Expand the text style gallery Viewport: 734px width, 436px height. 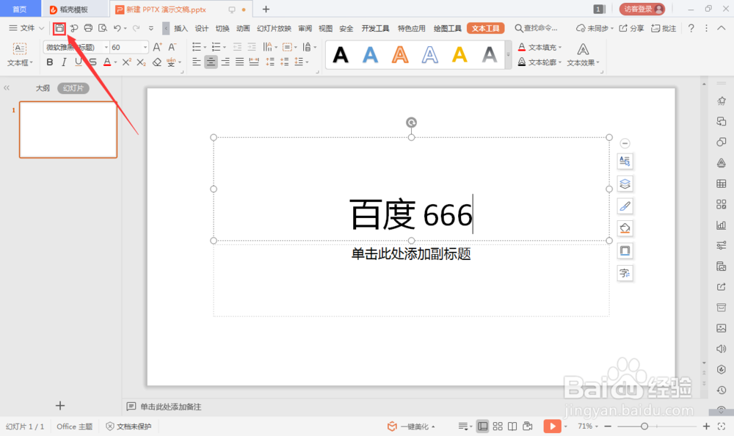coord(509,55)
